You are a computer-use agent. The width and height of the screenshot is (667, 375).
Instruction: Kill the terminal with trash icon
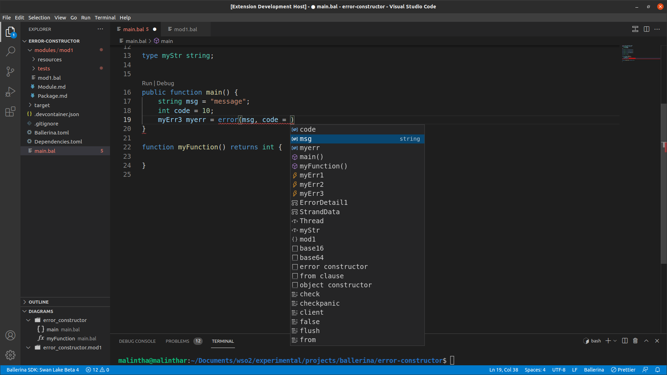click(x=635, y=341)
